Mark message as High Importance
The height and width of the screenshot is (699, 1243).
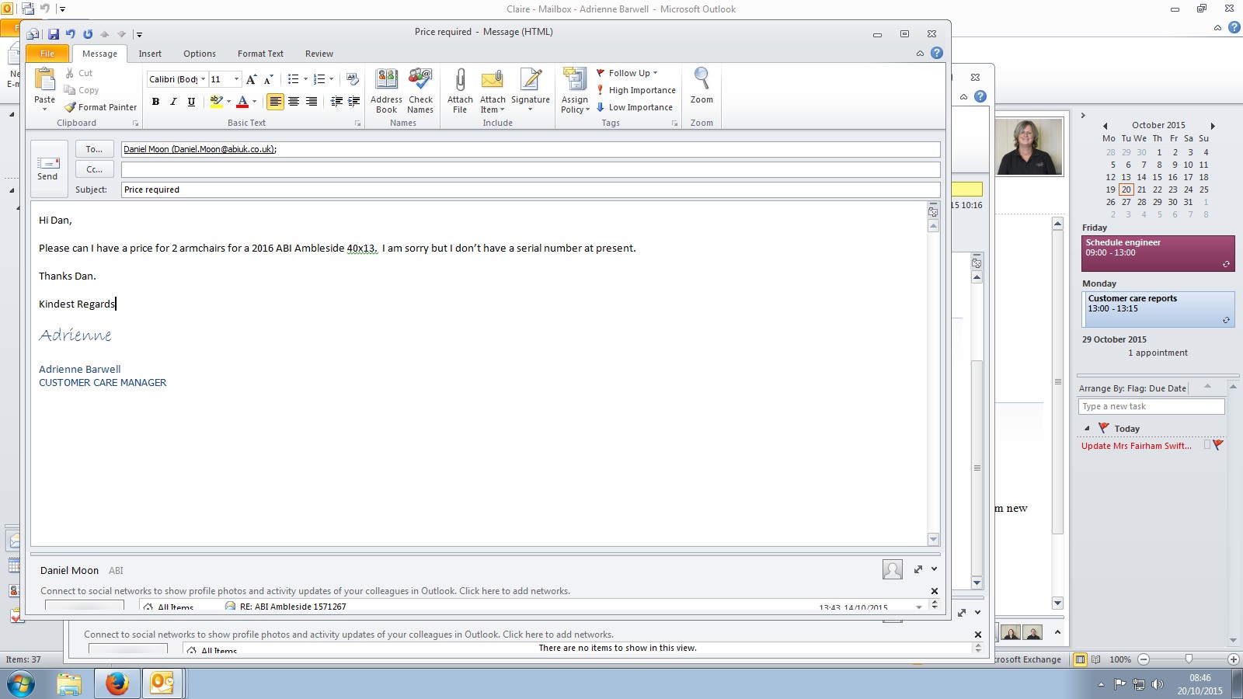point(636,90)
